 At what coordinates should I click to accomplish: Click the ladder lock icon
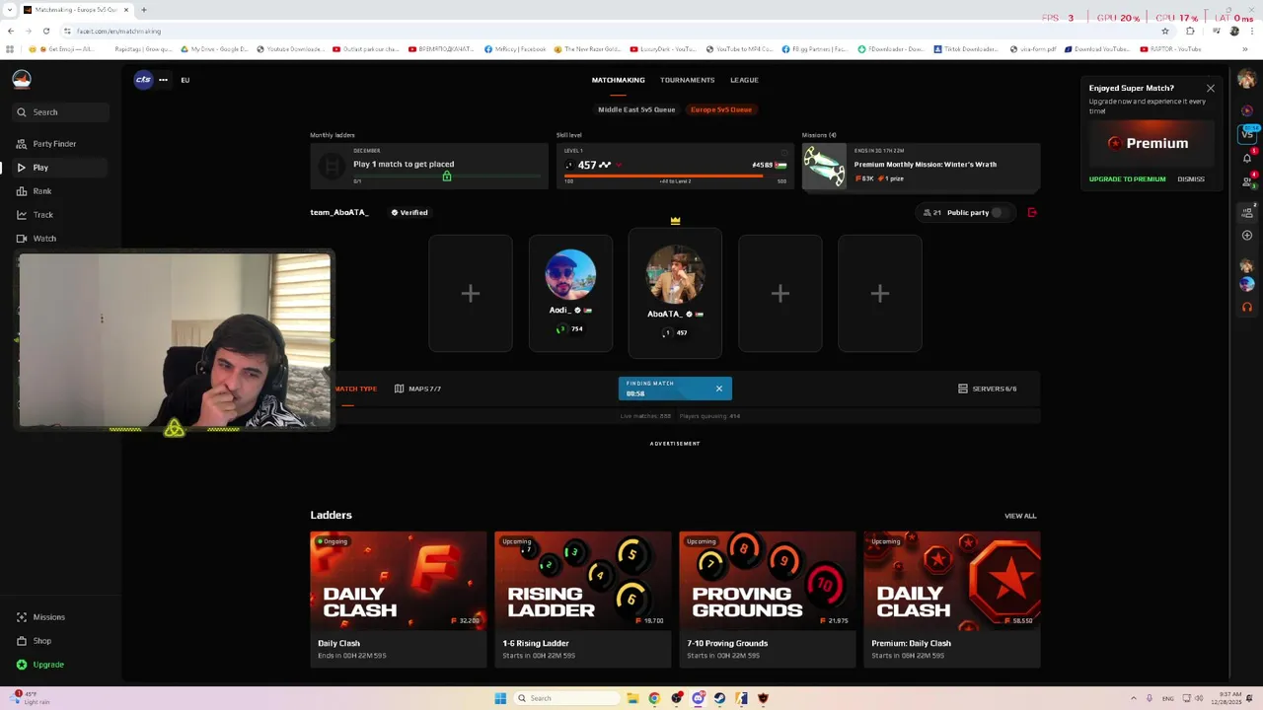447,177
